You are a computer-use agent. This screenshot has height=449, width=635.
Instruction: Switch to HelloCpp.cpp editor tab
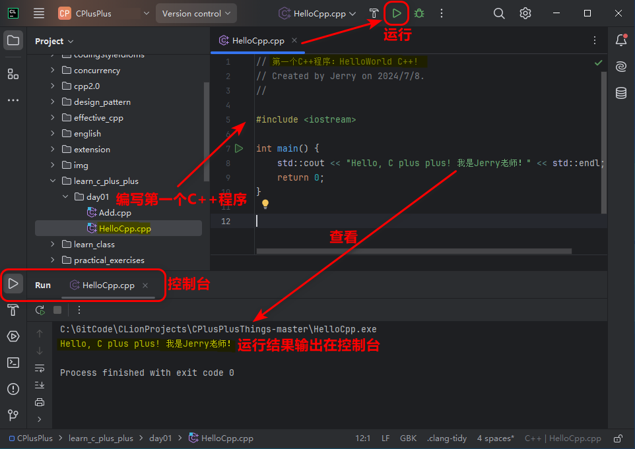[x=257, y=41]
